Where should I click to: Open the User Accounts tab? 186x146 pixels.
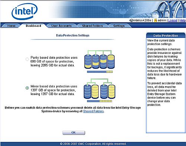coord(61,26)
